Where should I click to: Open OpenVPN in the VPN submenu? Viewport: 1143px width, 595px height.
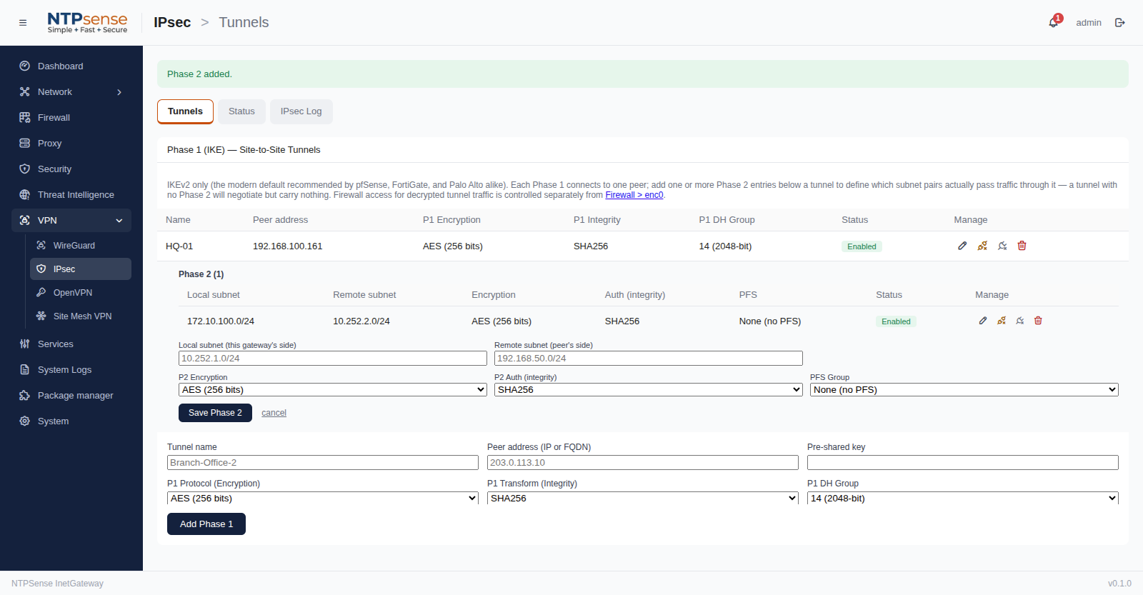click(81, 293)
